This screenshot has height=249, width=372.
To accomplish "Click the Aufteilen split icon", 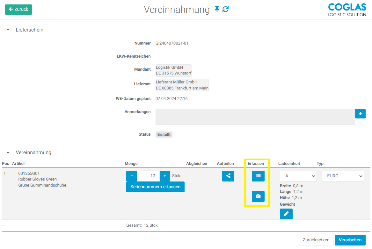I will [228, 176].
